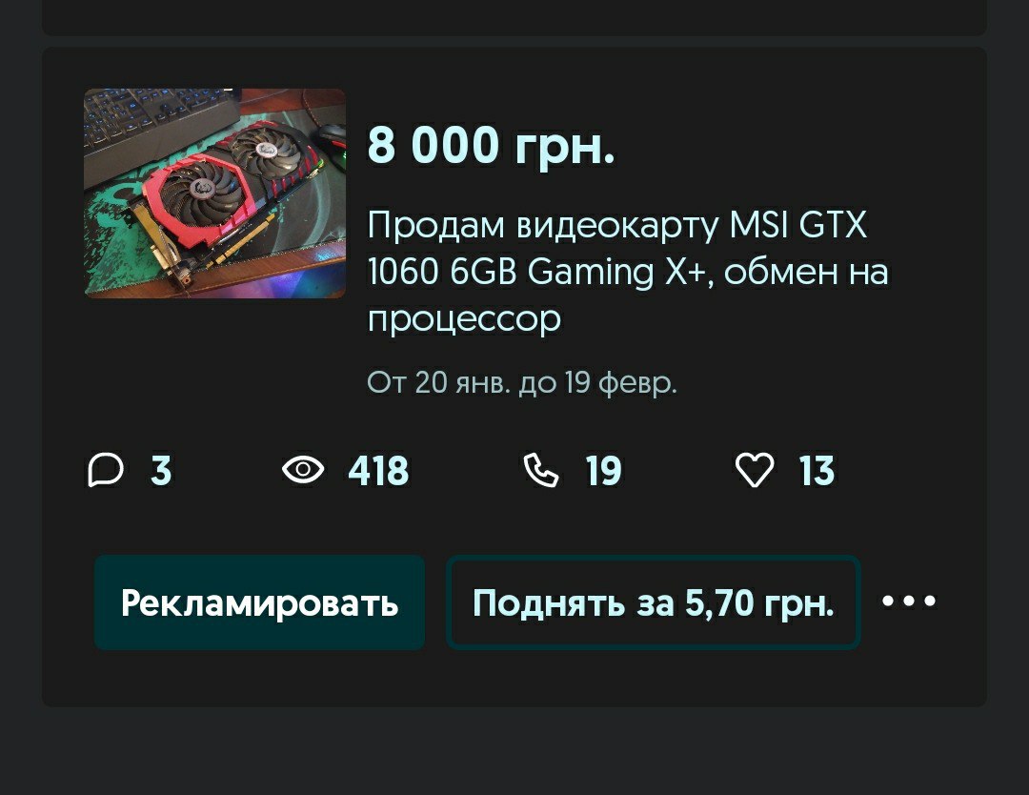Click the panel strip above listing card

point(514,18)
